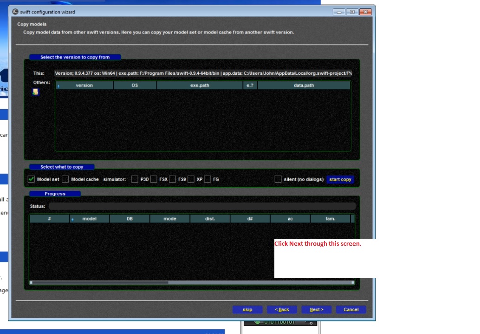
Task: Sort progress table by DB column
Action: 130,219
